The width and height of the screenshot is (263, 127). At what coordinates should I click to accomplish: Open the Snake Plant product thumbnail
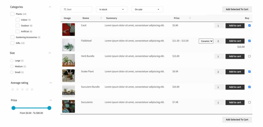(69, 75)
